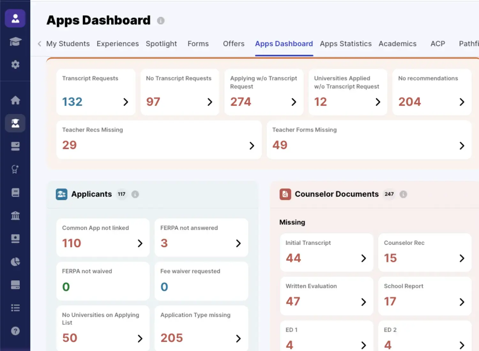Expand Teacher Recs Missing chevron

pos(252,146)
